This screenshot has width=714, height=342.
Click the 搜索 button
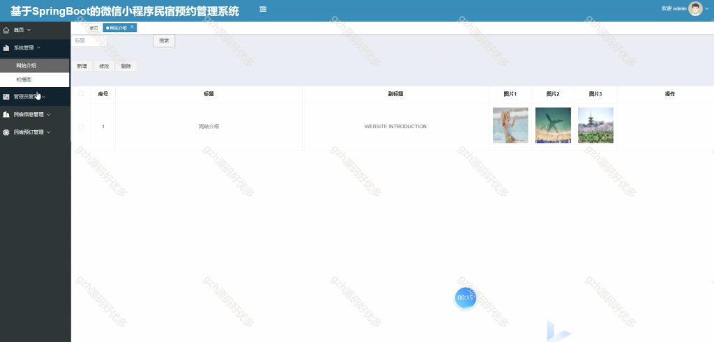[x=164, y=40]
